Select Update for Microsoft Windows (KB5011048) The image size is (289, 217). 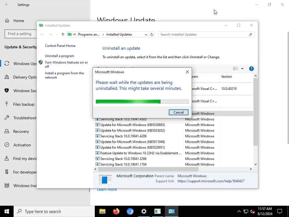(133, 142)
